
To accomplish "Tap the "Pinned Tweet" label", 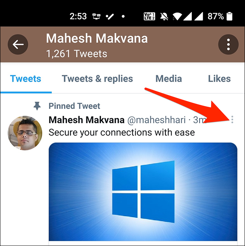I will [74, 106].
